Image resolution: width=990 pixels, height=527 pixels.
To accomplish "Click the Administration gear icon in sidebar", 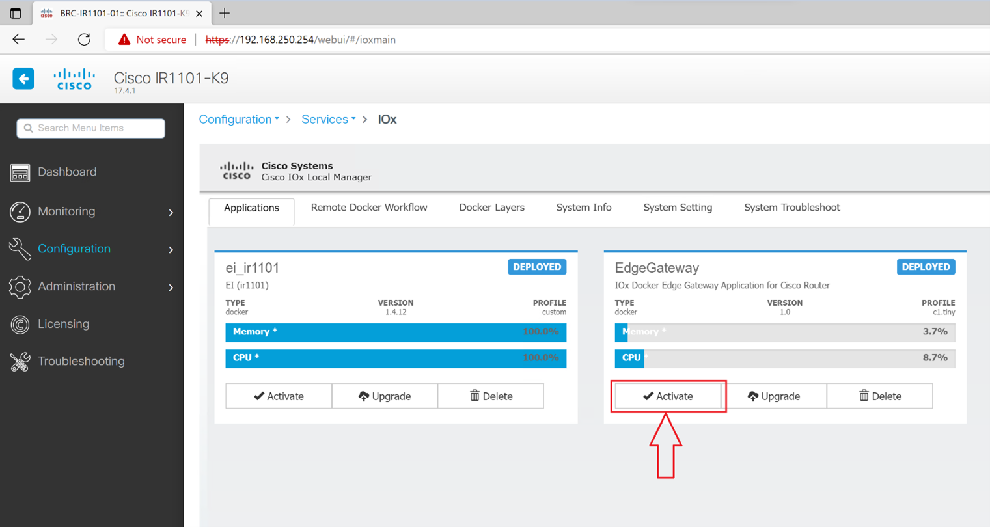I will (20, 287).
